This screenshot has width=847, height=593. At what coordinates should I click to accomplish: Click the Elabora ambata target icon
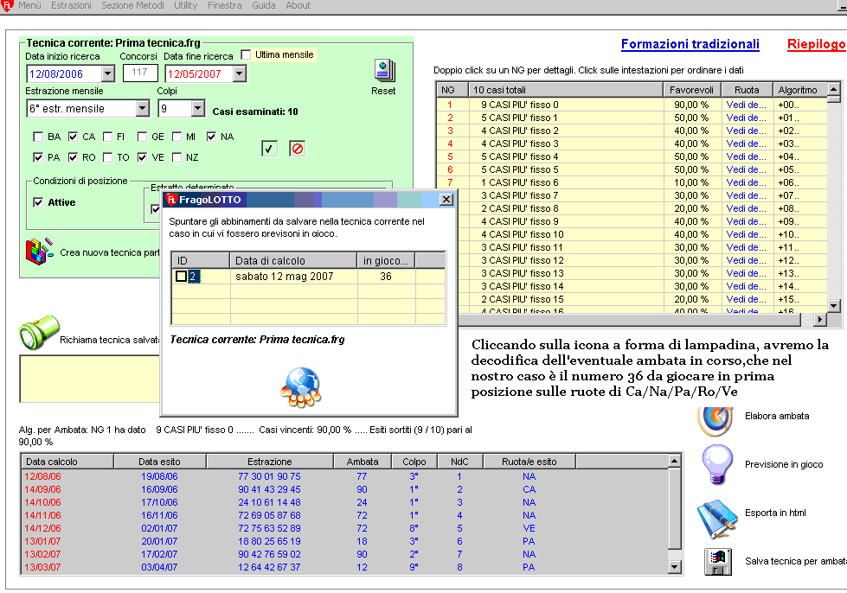(715, 418)
